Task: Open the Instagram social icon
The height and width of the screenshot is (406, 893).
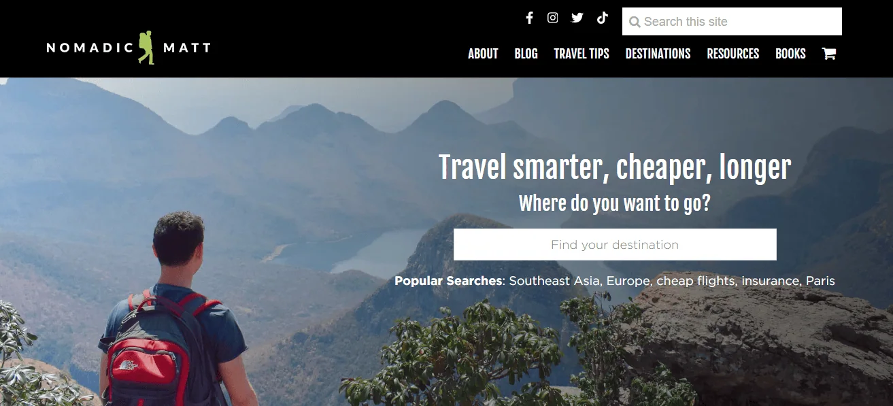Action: pyautogui.click(x=553, y=18)
